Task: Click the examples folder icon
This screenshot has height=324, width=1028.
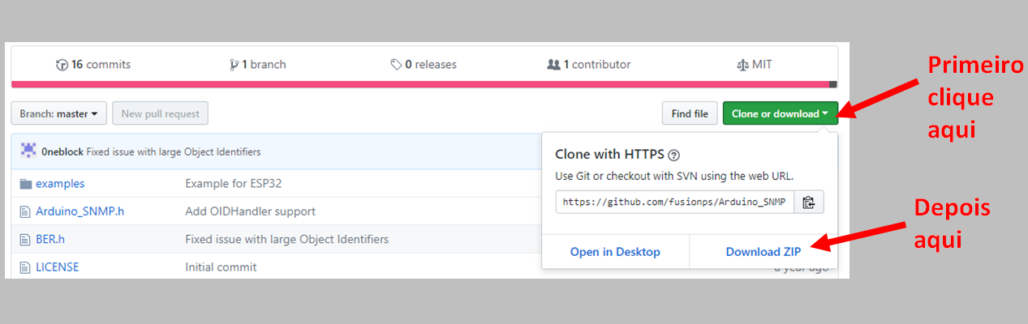Action: (24, 184)
